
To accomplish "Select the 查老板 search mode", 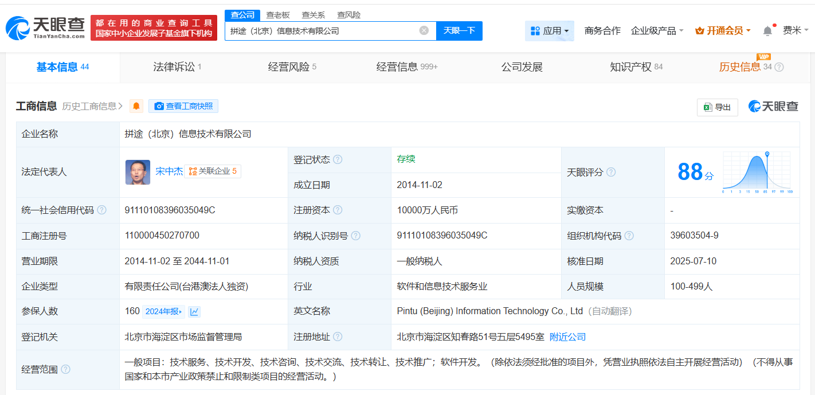I will point(278,15).
